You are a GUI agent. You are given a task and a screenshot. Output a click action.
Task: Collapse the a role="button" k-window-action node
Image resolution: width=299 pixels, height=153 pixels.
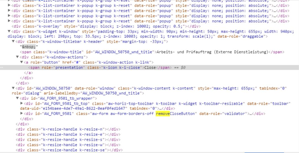[x=22, y=62]
